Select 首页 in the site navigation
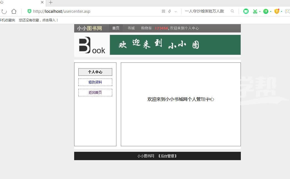Viewport: 290px width, 179px height. pyautogui.click(x=116, y=28)
